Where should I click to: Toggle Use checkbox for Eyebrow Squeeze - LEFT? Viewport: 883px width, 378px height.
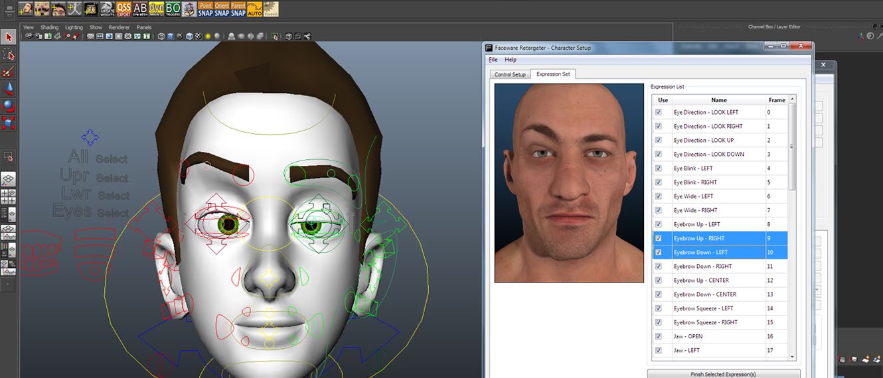point(659,308)
